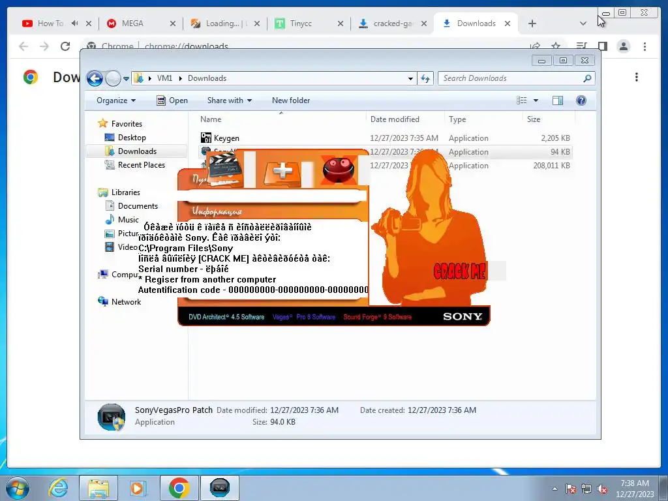Open the Chrome profile avatar
668x501 pixels.
coord(623,46)
